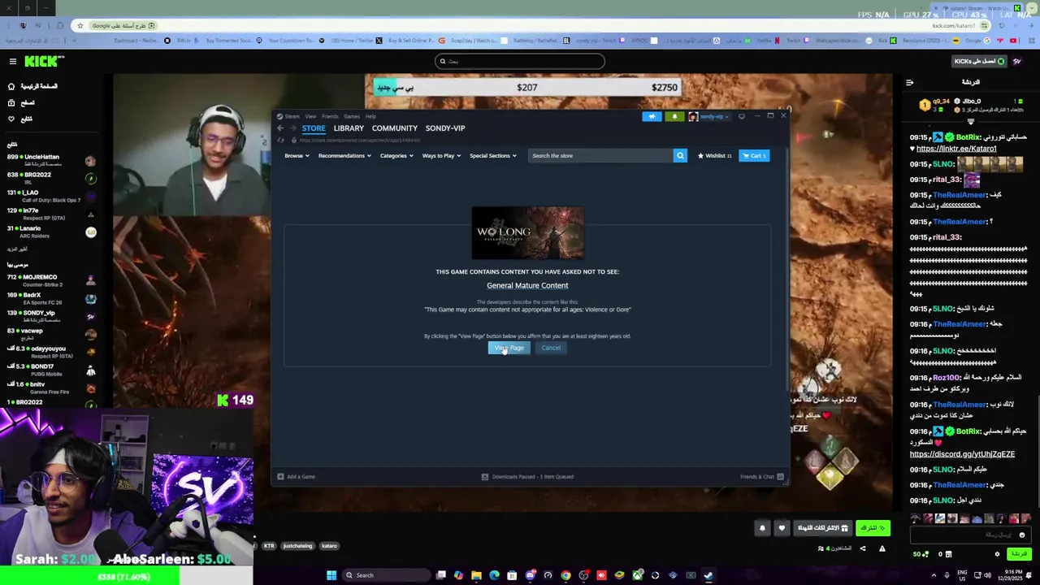The image size is (1040, 585).
Task: Open the View menu in Steam
Action: tap(310, 116)
